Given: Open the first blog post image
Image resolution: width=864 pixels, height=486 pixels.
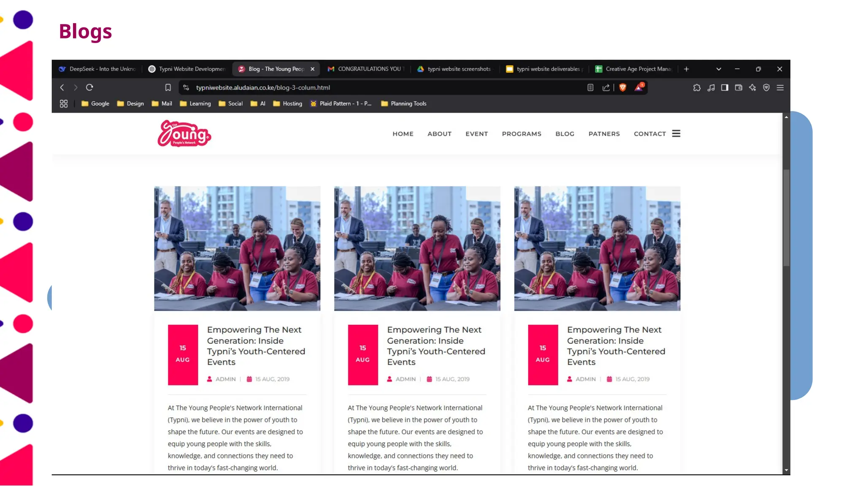Looking at the screenshot, I should click(x=237, y=248).
